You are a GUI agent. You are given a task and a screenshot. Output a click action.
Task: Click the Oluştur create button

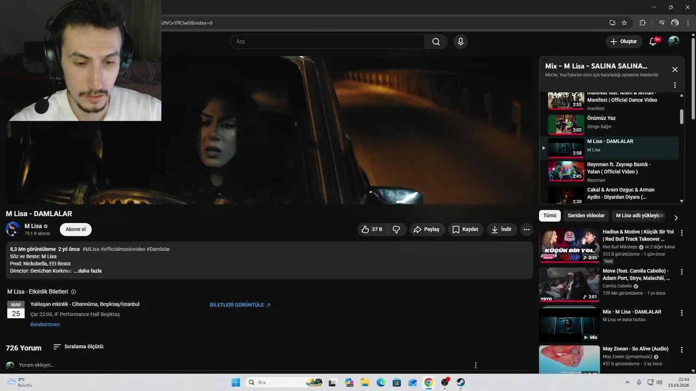tap(623, 42)
